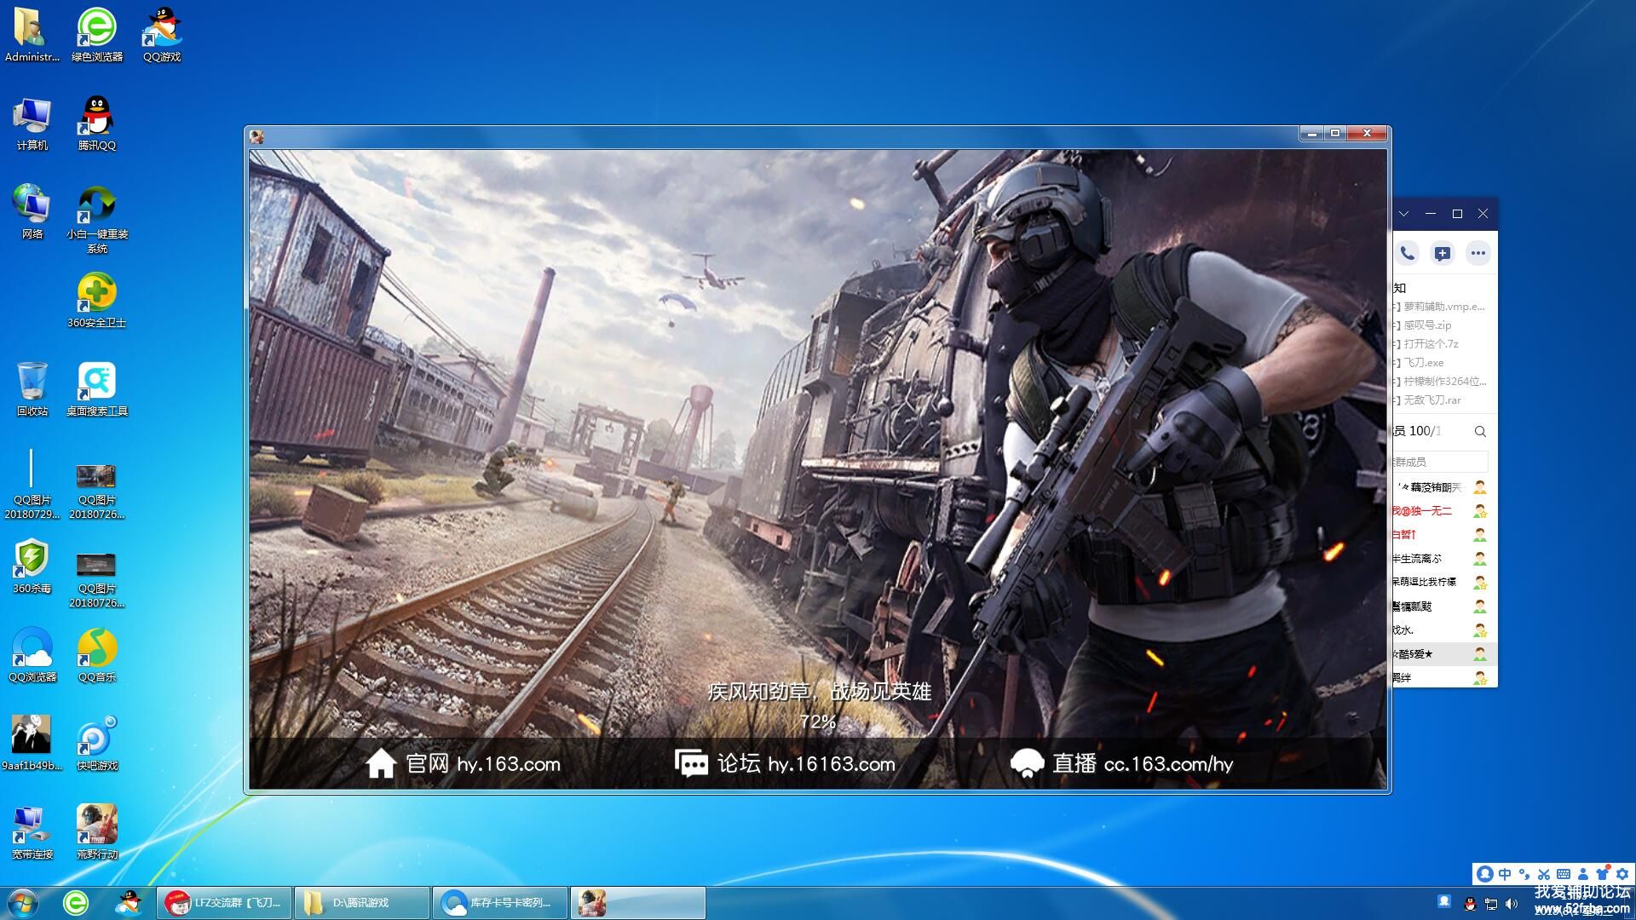Image resolution: width=1636 pixels, height=920 pixels.
Task: Open shared file 萝莉辅助.vmp.e... in QQ window
Action: (1443, 307)
